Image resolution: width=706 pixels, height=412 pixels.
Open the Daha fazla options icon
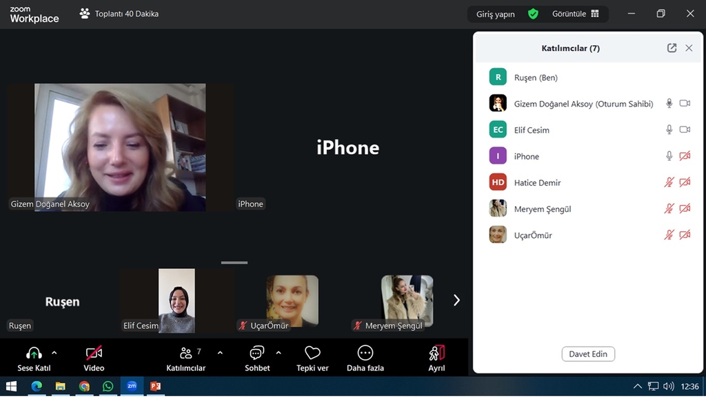pos(365,354)
